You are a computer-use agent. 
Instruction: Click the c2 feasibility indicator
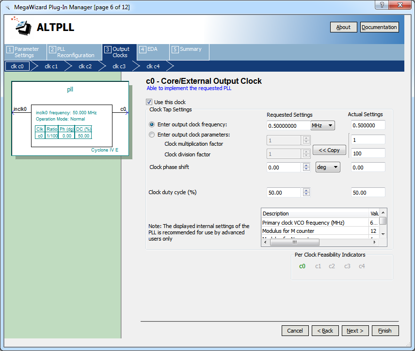(x=332, y=266)
